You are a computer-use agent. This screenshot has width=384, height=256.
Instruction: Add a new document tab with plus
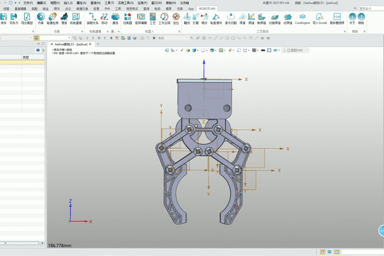[x=98, y=44]
